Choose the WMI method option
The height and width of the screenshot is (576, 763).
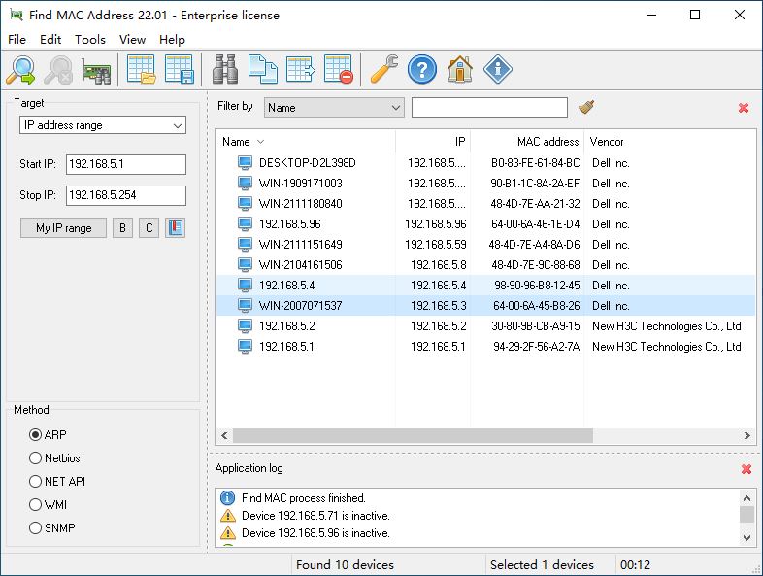[35, 504]
